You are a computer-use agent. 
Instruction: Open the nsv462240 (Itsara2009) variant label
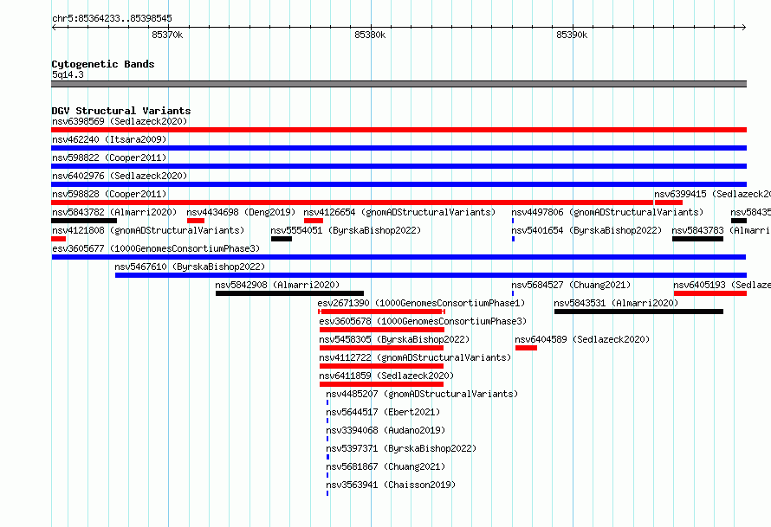click(x=109, y=139)
